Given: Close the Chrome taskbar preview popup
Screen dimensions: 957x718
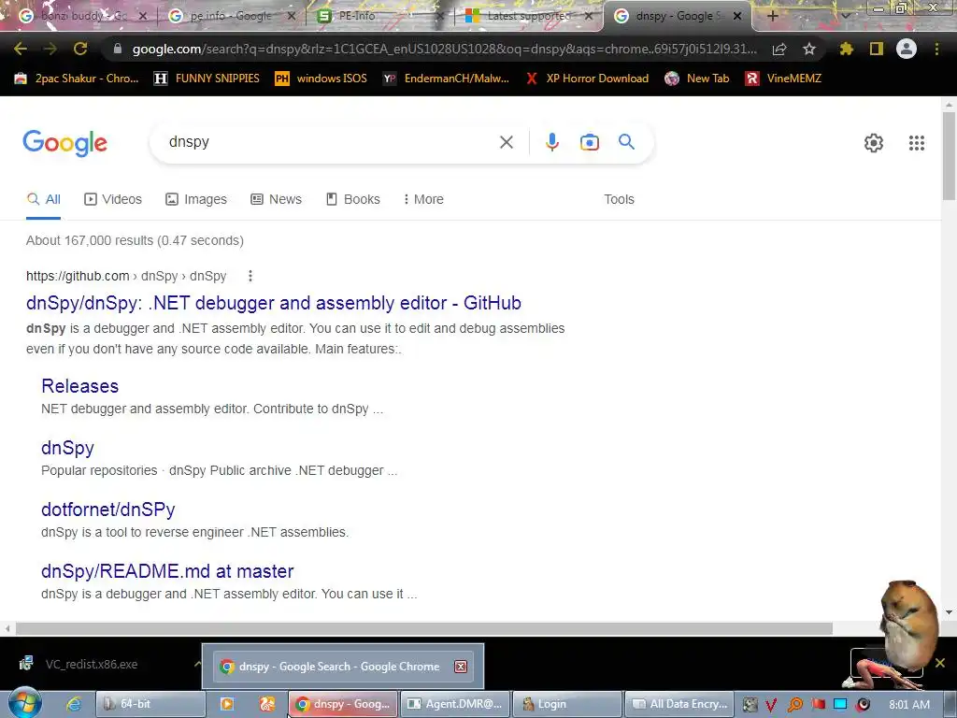Looking at the screenshot, I should [x=460, y=666].
